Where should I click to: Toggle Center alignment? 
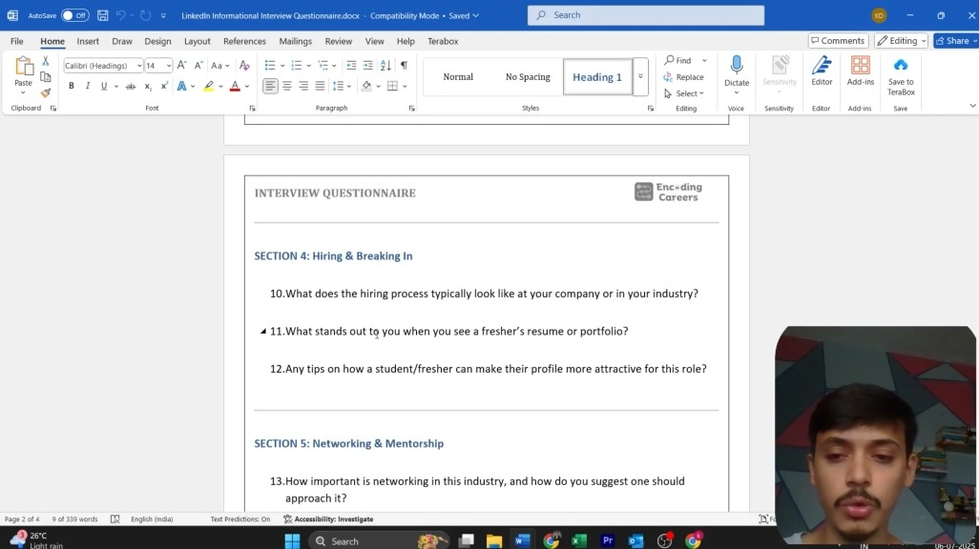point(287,86)
